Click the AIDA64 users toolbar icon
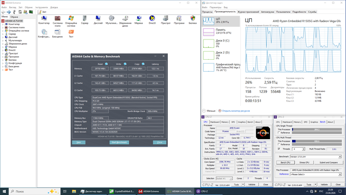346x195 pixels. 25,12
